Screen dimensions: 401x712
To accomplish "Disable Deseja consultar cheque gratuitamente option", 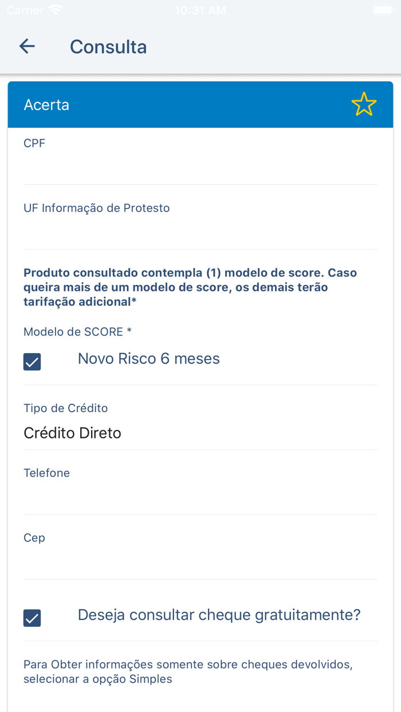I will pos(32,618).
